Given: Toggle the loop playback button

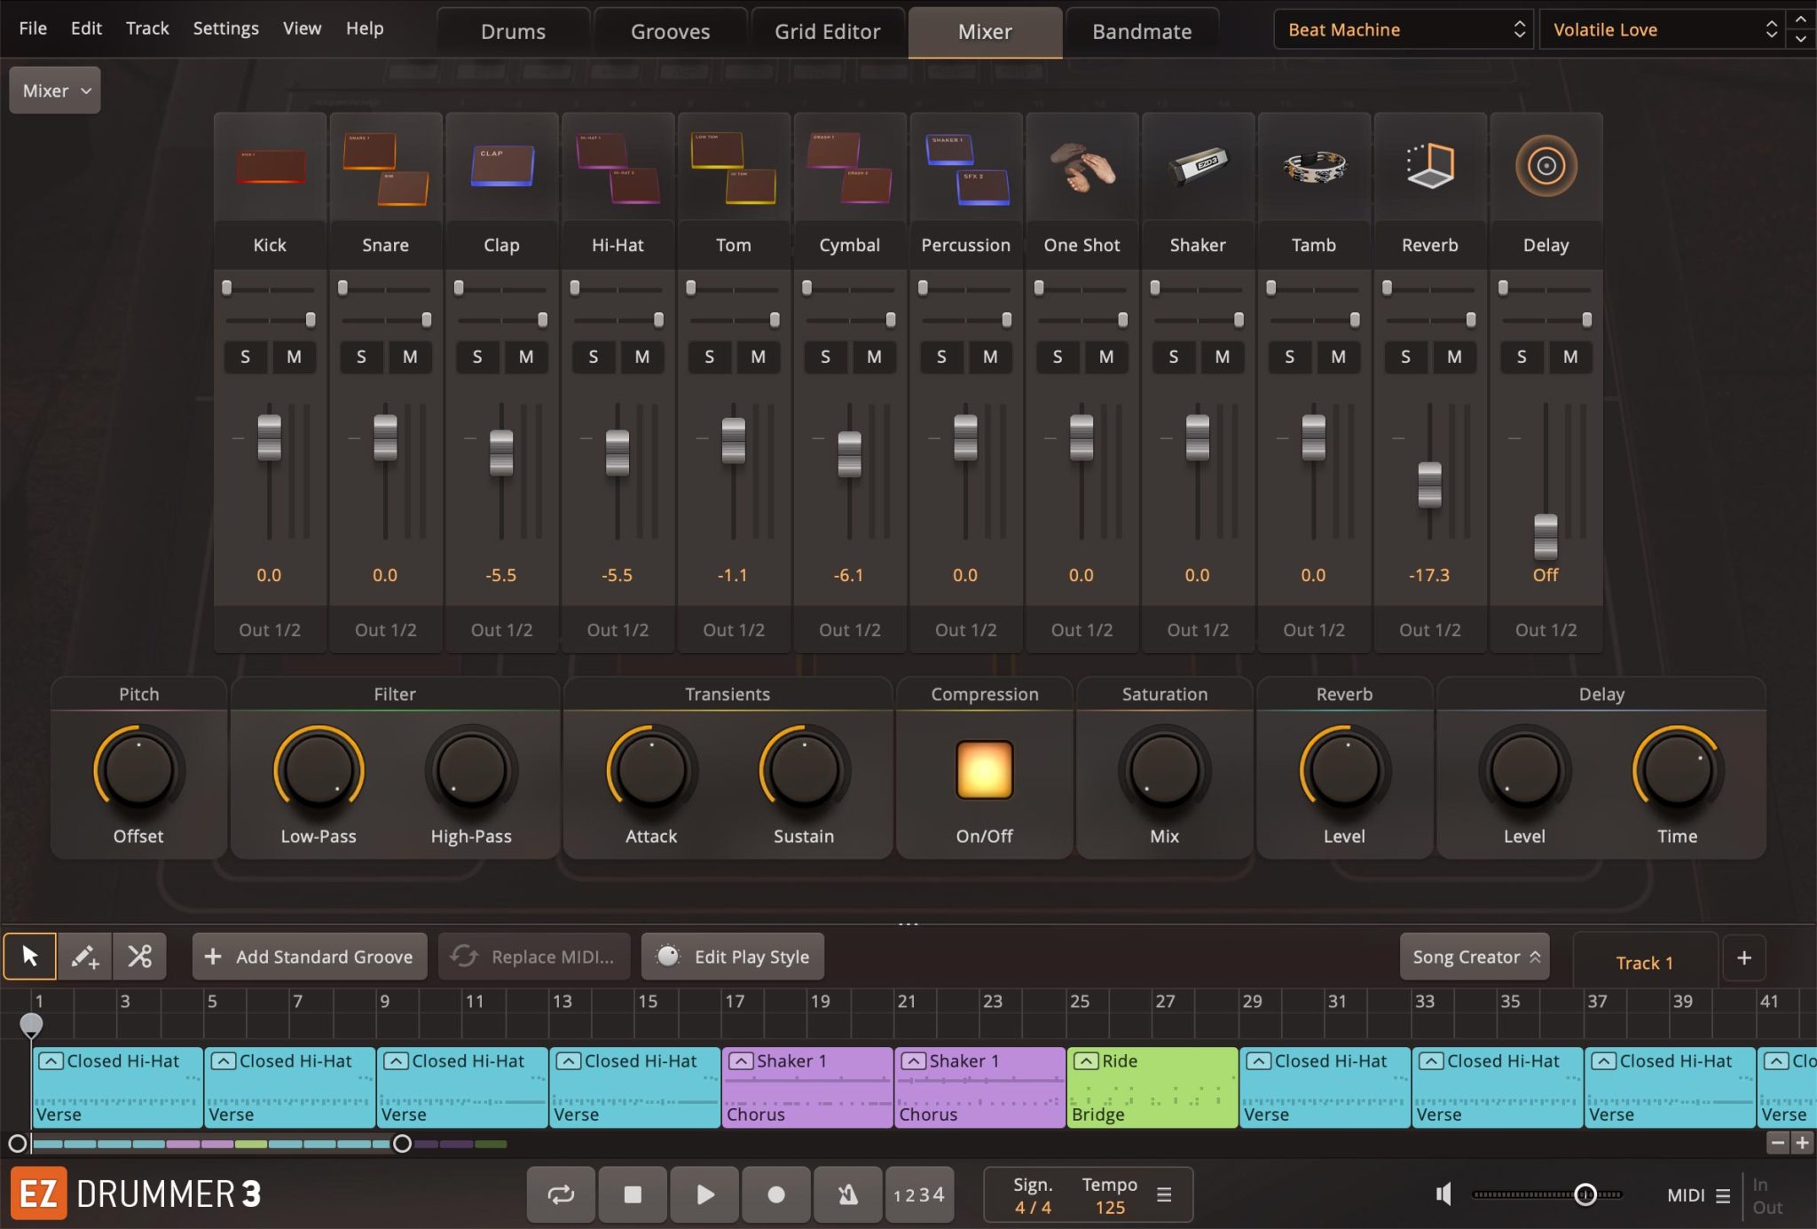Looking at the screenshot, I should [561, 1194].
